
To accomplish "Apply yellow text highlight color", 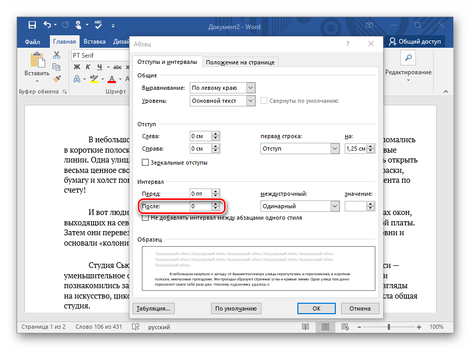I will tap(94, 79).
